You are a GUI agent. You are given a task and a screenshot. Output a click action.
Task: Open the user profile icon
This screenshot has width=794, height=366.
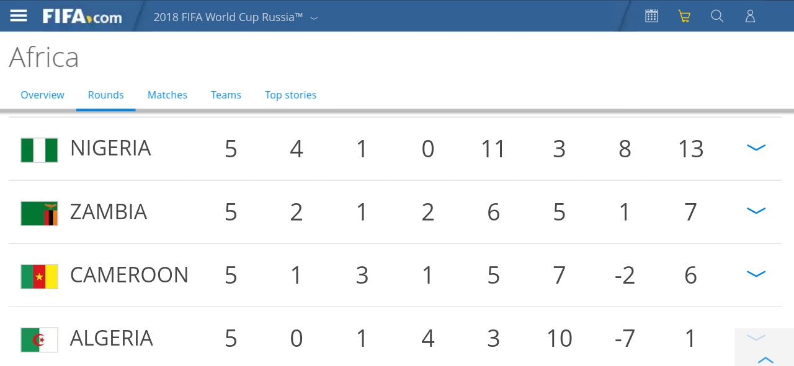click(x=750, y=16)
